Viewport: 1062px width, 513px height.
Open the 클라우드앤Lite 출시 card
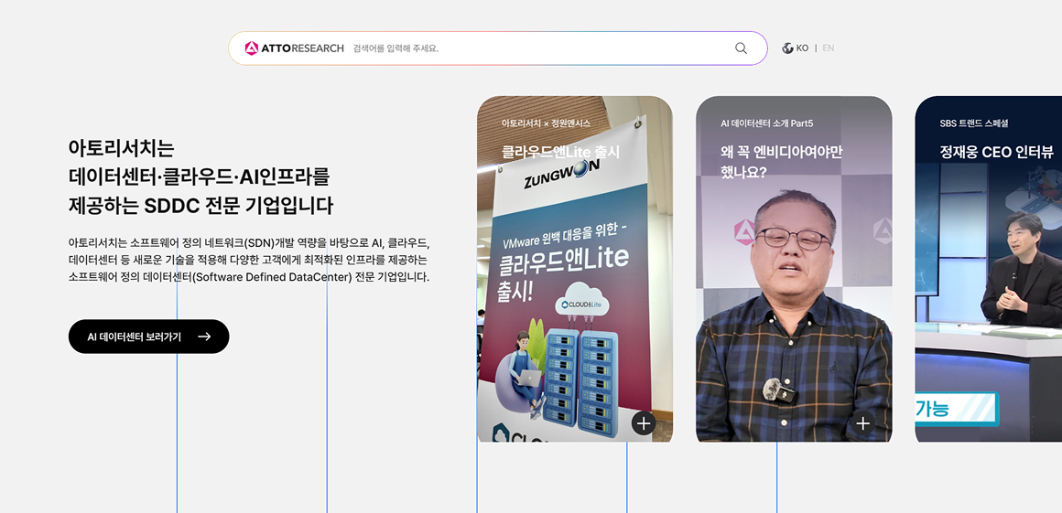pyautogui.click(x=575, y=270)
